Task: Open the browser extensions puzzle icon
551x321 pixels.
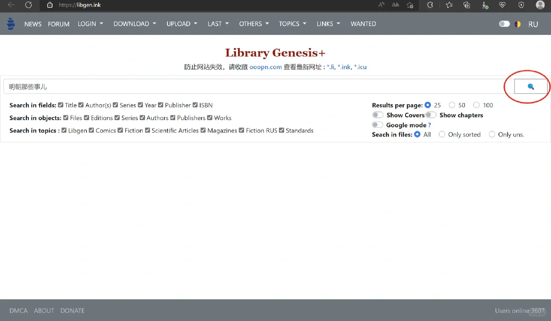Action: (430, 5)
